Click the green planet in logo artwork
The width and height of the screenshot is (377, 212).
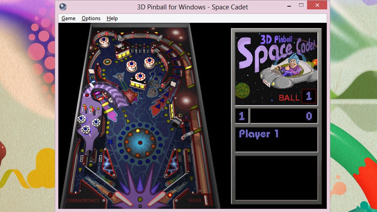(242, 91)
